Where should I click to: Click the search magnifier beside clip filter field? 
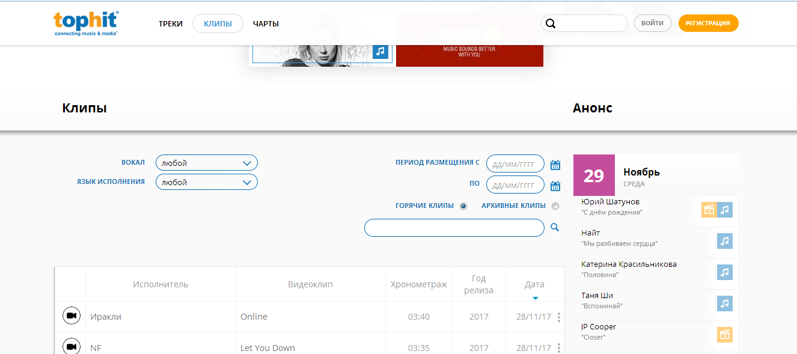[x=555, y=227]
